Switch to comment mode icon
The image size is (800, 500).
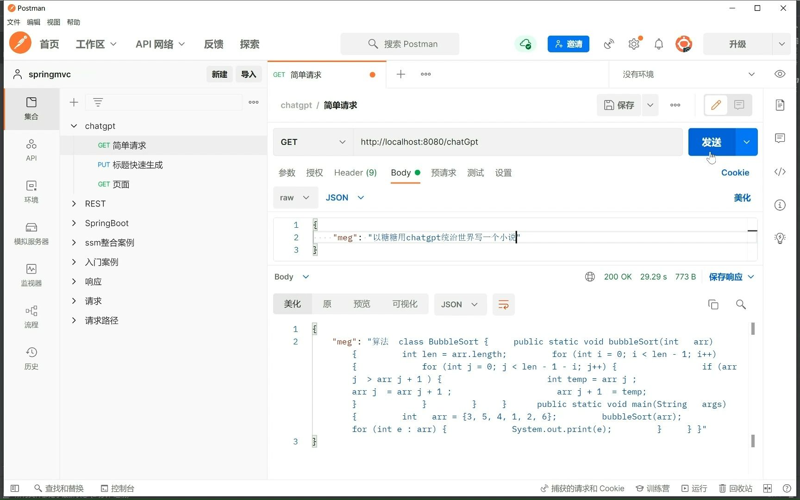pyautogui.click(x=739, y=105)
